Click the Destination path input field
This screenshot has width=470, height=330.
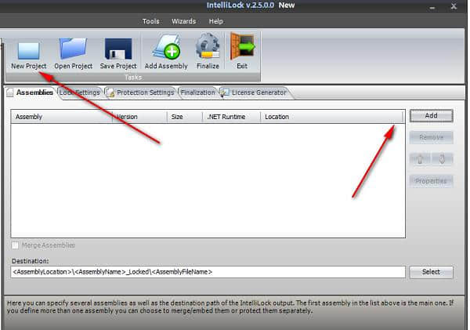208,272
